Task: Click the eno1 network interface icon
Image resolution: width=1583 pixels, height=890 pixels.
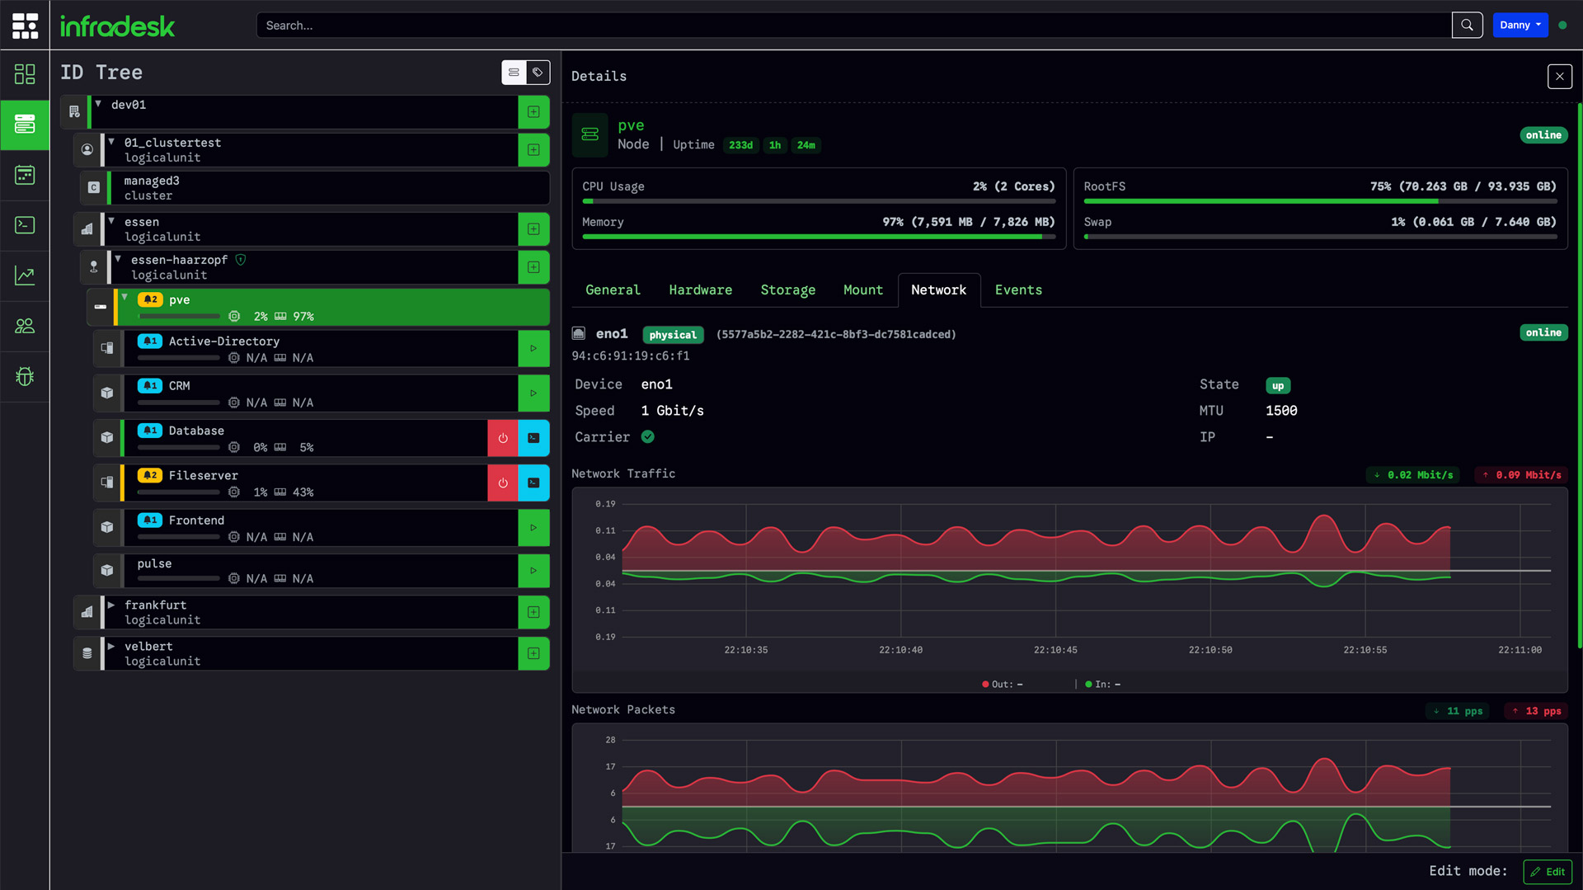Action: [x=579, y=334]
